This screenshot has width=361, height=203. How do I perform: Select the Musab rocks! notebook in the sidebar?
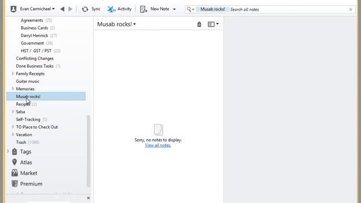pyautogui.click(x=46, y=96)
